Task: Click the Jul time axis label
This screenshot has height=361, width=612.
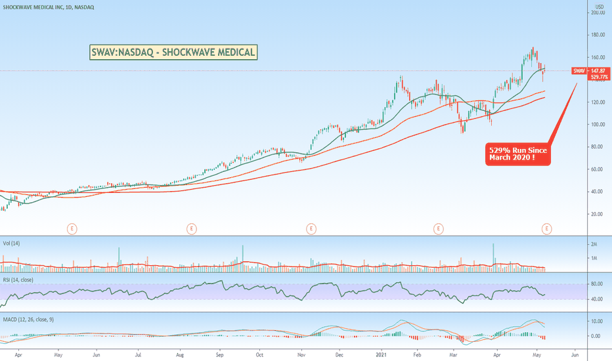Action: point(138,355)
